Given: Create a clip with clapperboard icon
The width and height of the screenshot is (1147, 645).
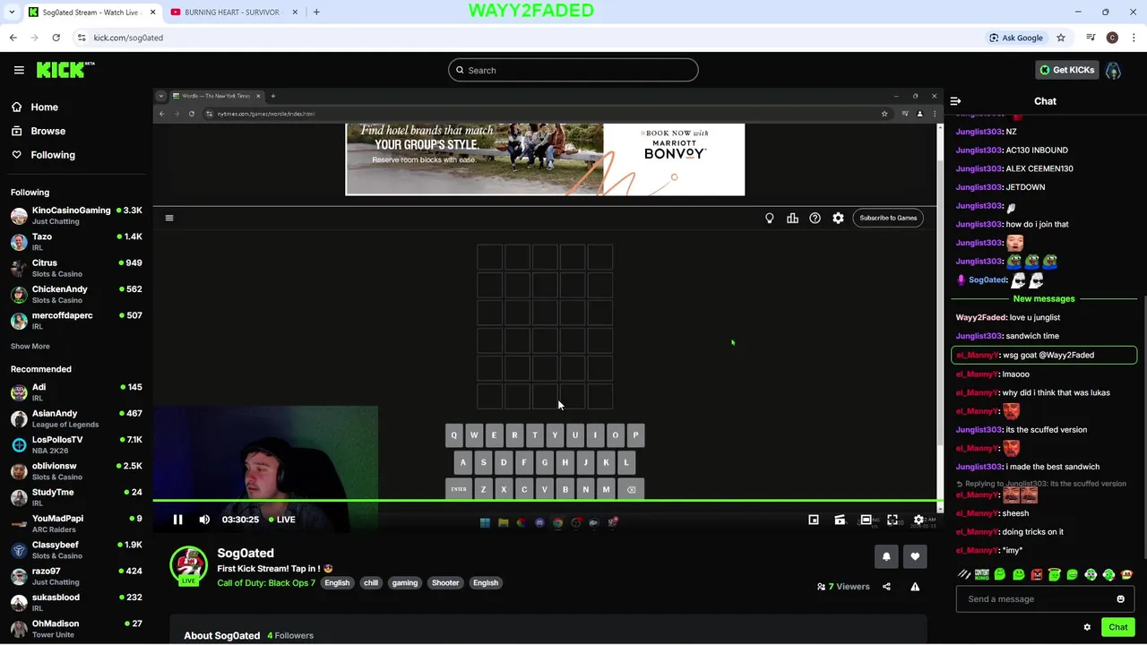Looking at the screenshot, I should (840, 520).
